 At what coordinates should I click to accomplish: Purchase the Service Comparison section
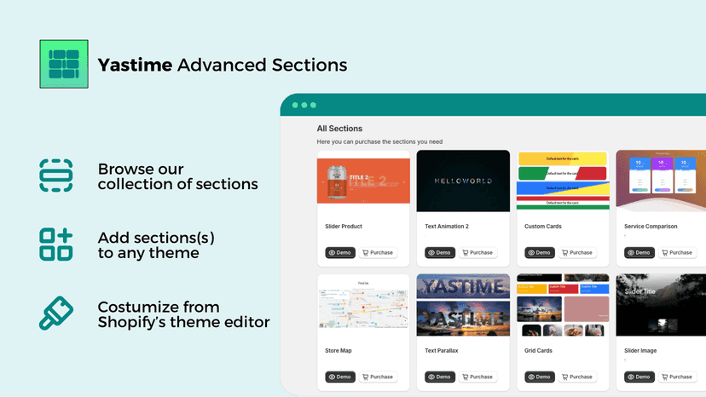pyautogui.click(x=677, y=252)
